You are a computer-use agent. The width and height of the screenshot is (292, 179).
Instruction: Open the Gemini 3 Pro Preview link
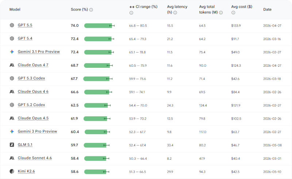(38, 131)
